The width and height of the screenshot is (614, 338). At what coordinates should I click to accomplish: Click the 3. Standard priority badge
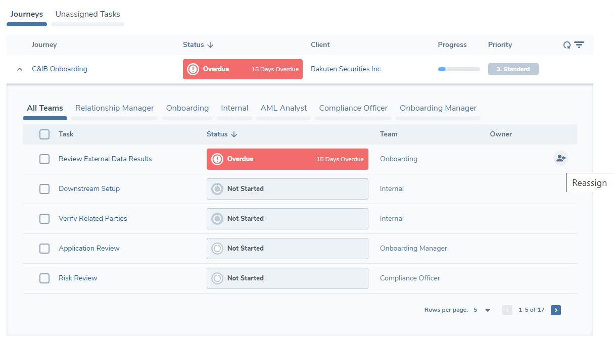point(513,69)
